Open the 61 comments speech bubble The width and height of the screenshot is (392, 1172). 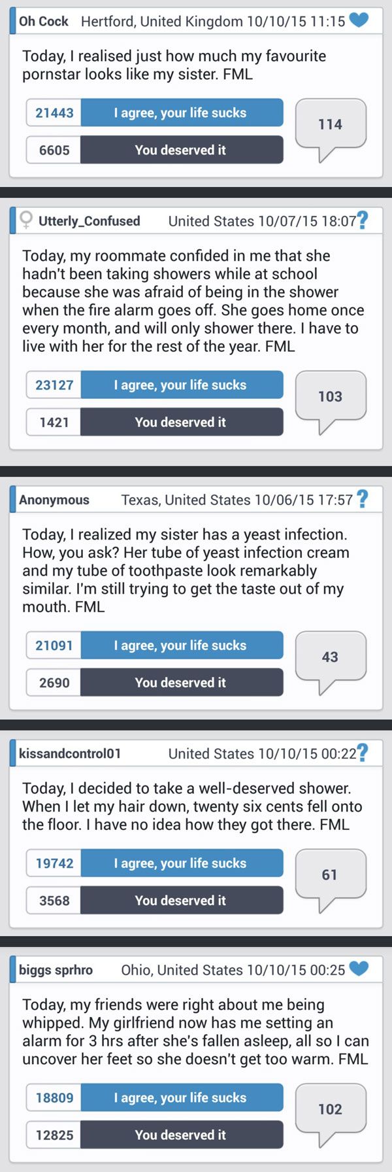tap(331, 875)
